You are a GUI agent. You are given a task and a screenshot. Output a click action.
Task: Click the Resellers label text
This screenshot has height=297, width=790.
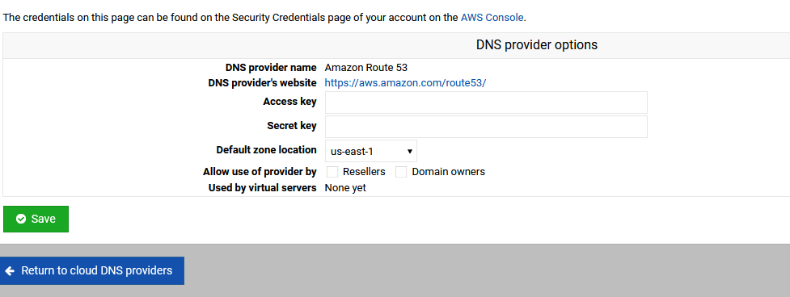[x=364, y=172]
